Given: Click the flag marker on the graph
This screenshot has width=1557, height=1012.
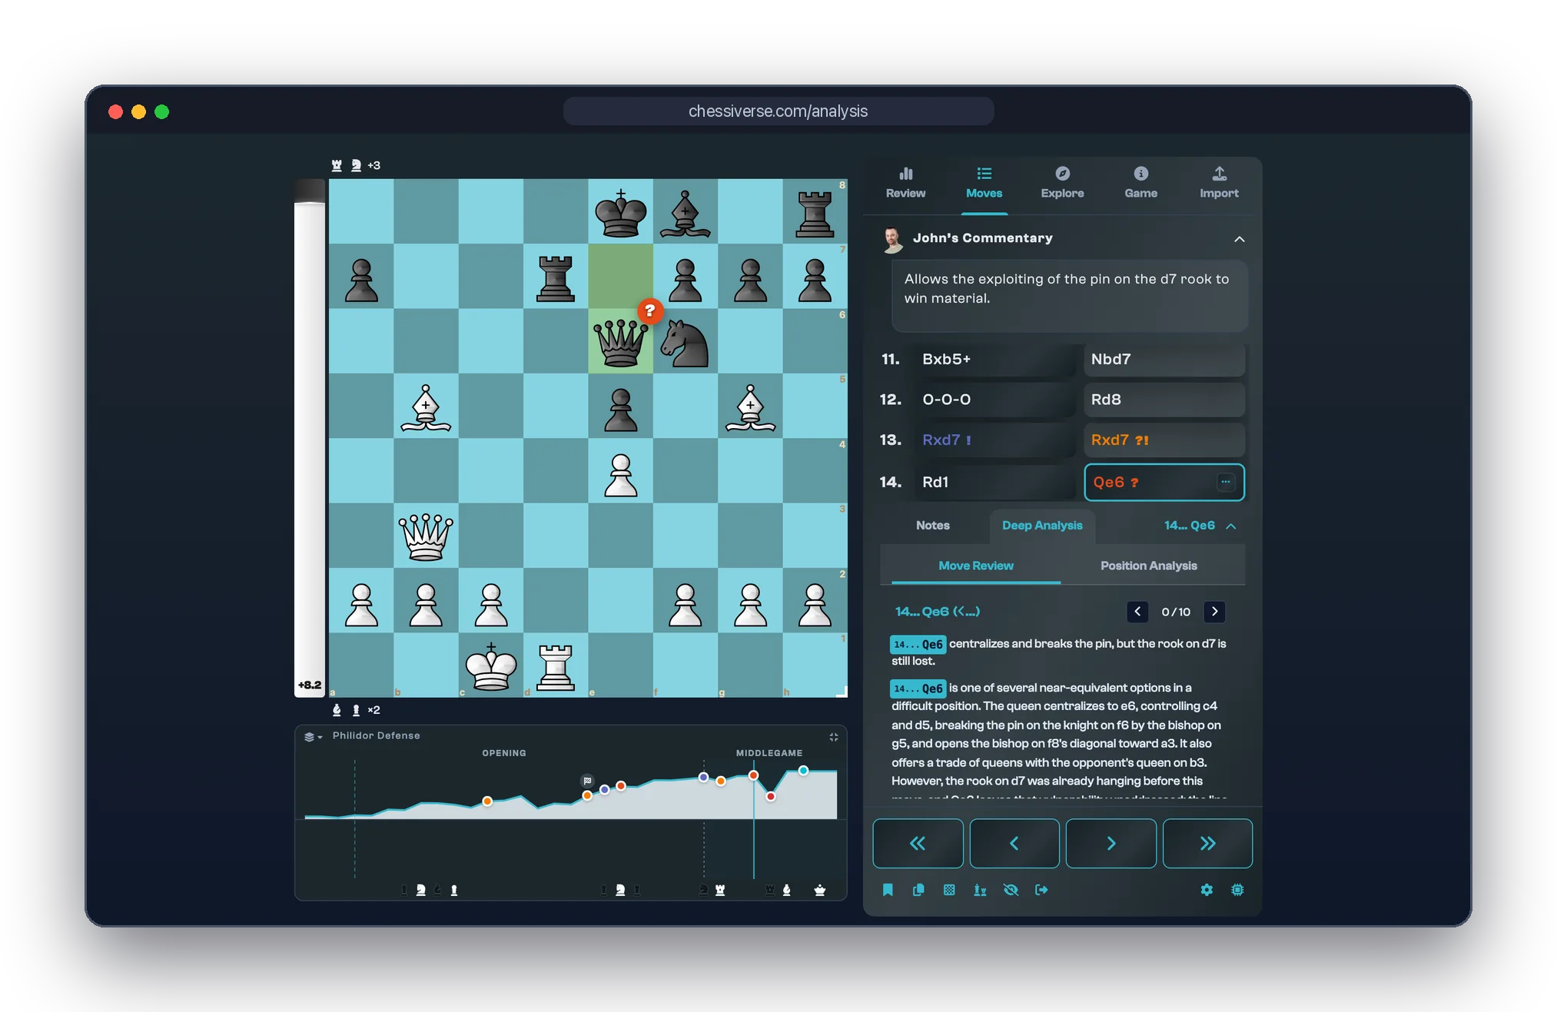Looking at the screenshot, I should pyautogui.click(x=587, y=781).
